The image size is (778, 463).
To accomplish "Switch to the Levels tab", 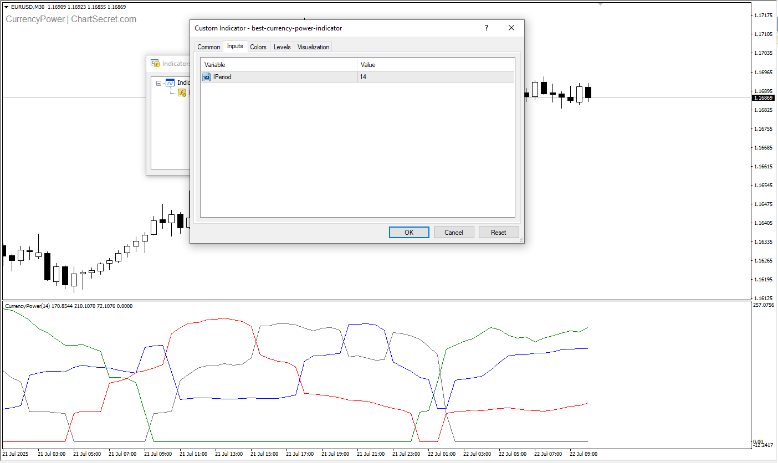I will click(282, 47).
